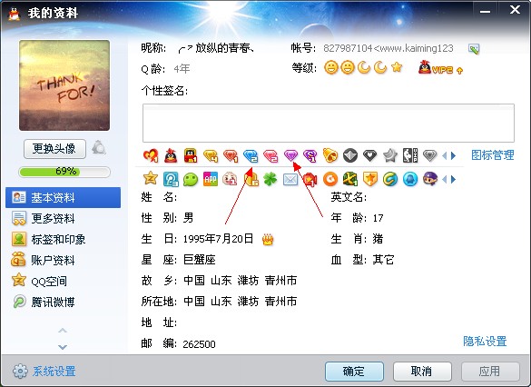This screenshot has width=531, height=387.
Task: Open 图标管理 link
Action: (493, 155)
